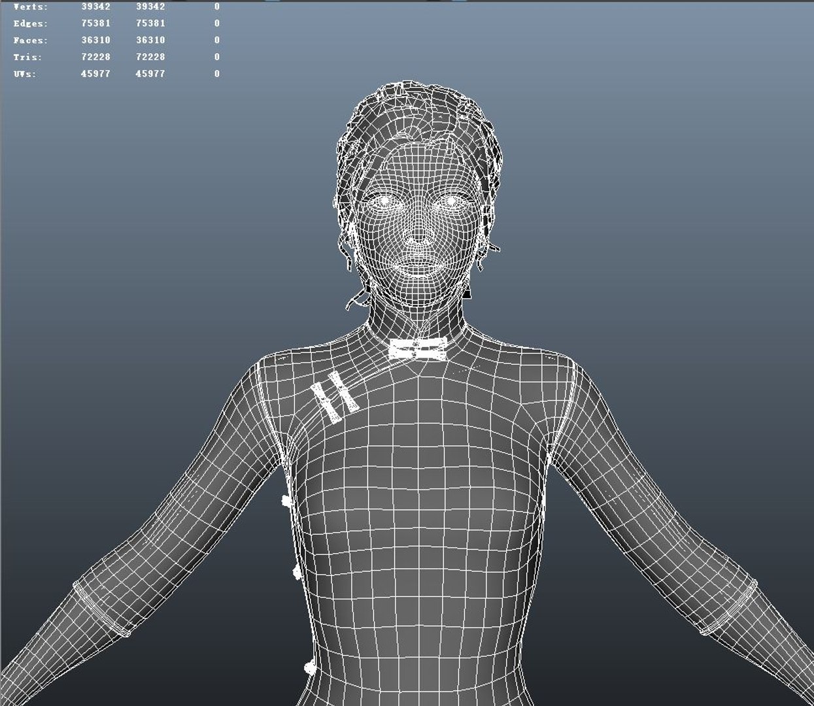Click the 0 value in the Faces row

(x=217, y=41)
